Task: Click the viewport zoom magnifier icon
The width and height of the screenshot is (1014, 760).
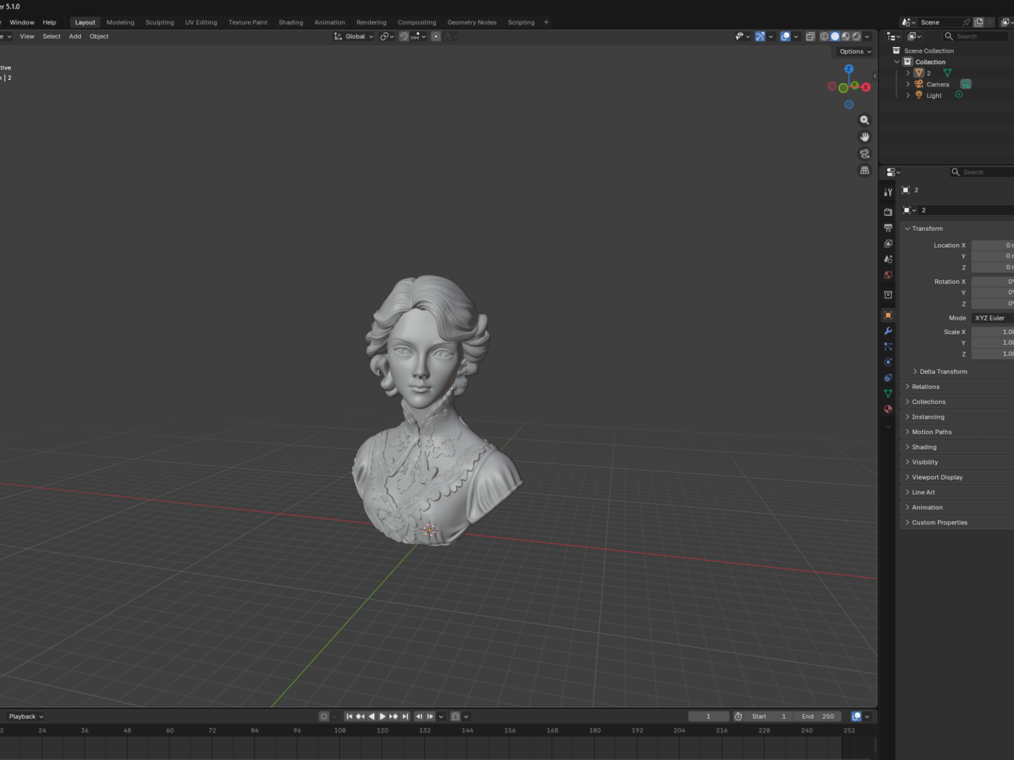Action: pyautogui.click(x=864, y=120)
